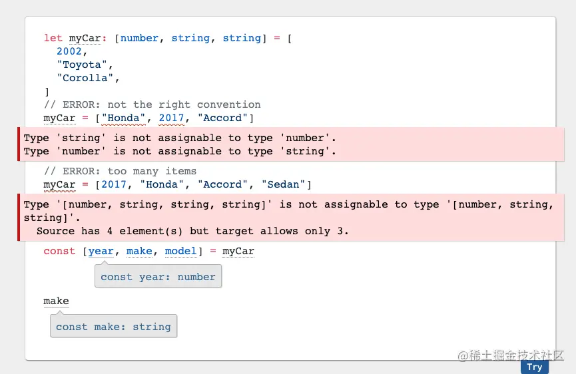Click the "Sedan" string literal
The height and width of the screenshot is (374, 576).
(x=283, y=184)
